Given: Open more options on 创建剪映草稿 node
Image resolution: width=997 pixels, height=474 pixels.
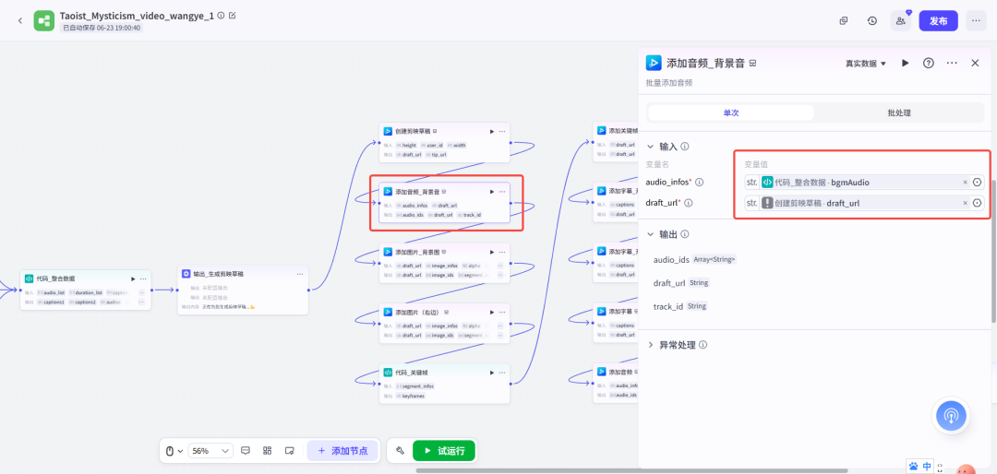Looking at the screenshot, I should point(502,132).
